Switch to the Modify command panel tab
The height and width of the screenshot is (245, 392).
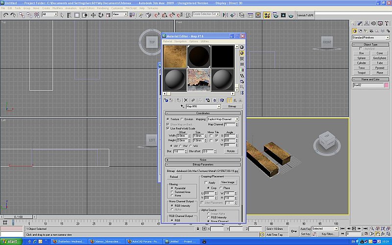point(360,24)
